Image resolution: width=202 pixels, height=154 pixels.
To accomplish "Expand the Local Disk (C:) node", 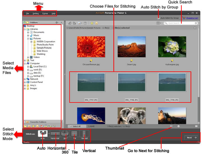I will pyautogui.click(x=28, y=67).
